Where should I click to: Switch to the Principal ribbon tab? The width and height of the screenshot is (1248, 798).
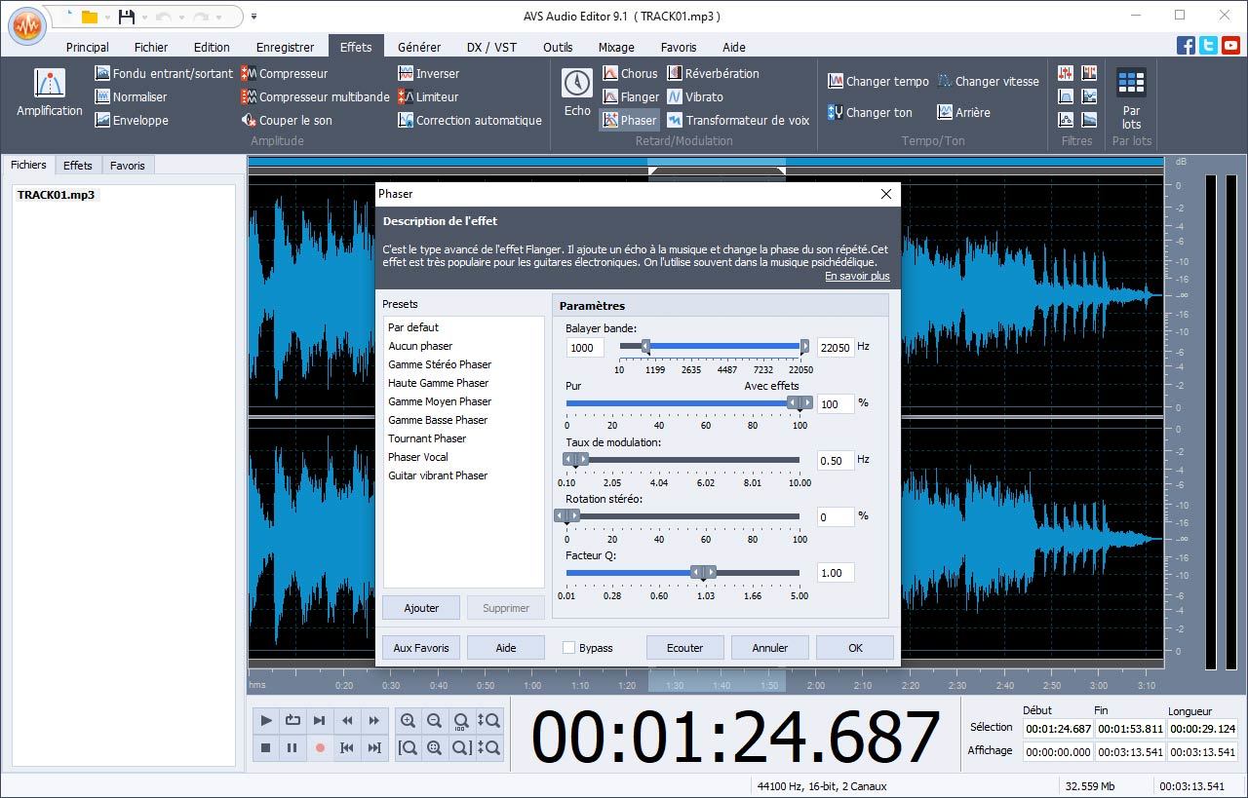(87, 47)
